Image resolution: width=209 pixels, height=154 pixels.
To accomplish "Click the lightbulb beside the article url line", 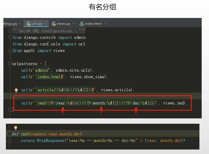I will 16,90.
